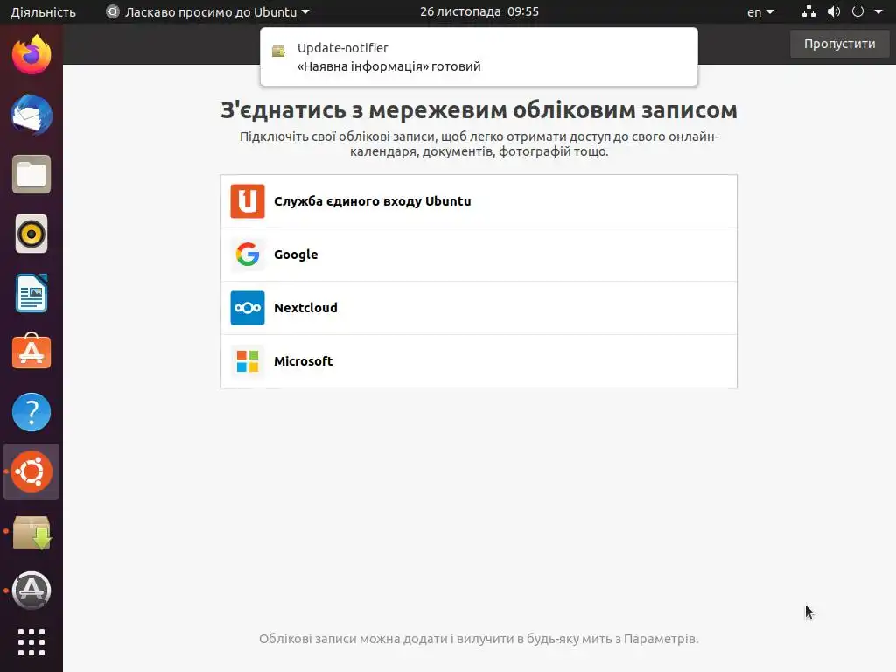The image size is (896, 672).
Task: Select the Microsoft account row
Action: (x=479, y=361)
